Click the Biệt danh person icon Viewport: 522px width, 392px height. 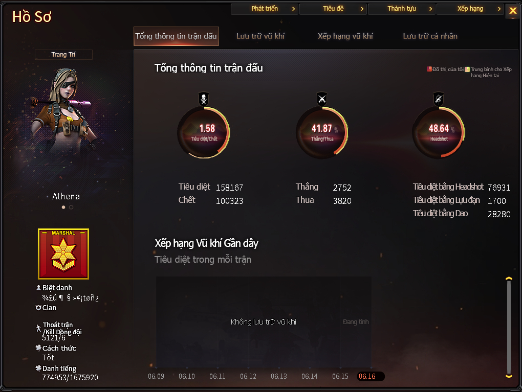38,288
